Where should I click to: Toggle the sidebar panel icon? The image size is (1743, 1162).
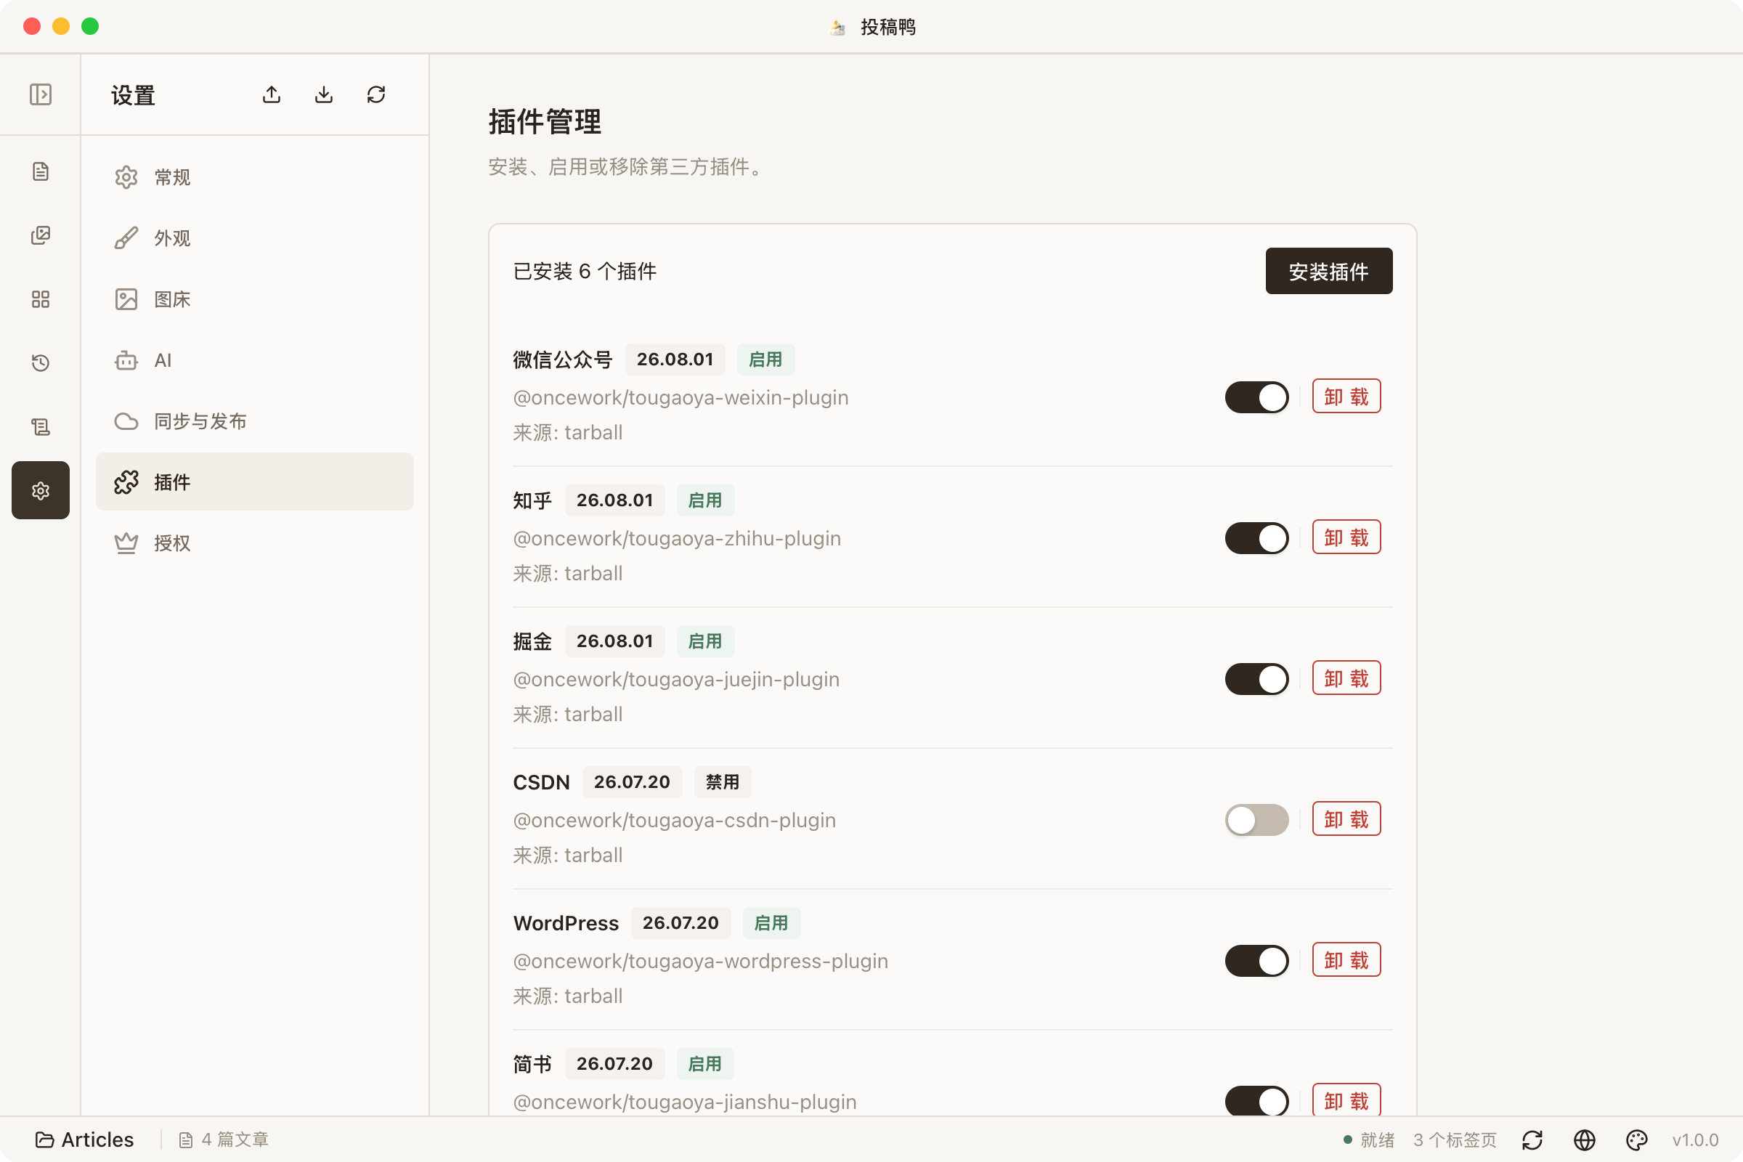point(41,95)
